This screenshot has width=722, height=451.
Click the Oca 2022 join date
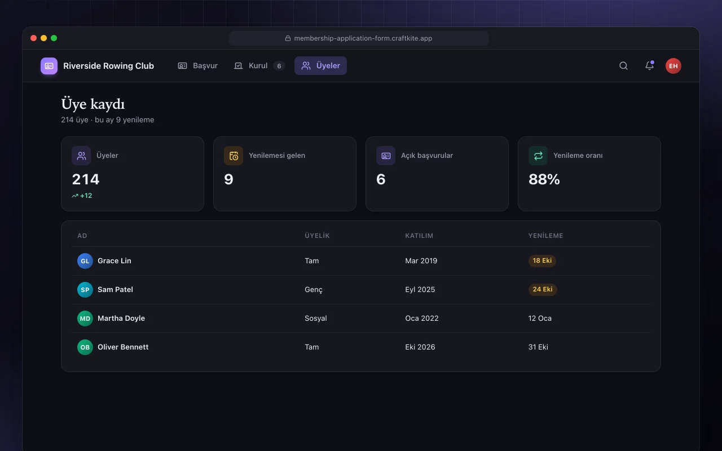click(422, 319)
